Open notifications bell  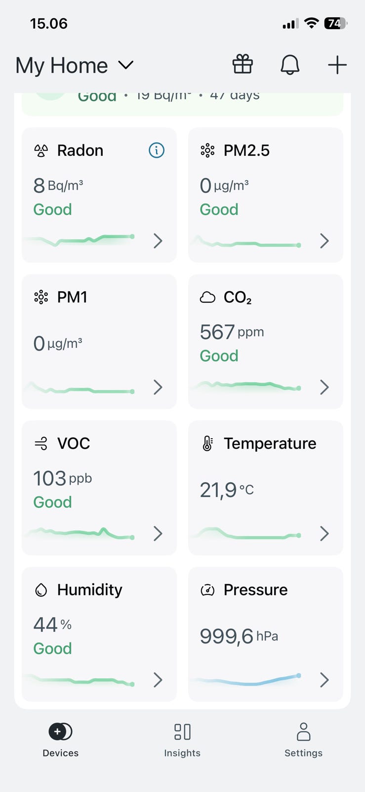(x=290, y=65)
